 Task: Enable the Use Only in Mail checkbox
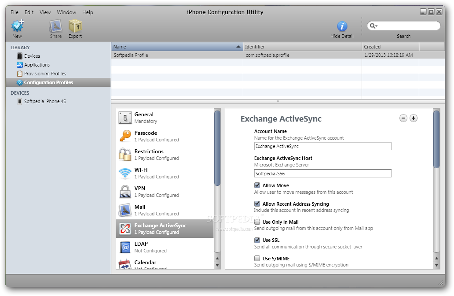(x=257, y=222)
